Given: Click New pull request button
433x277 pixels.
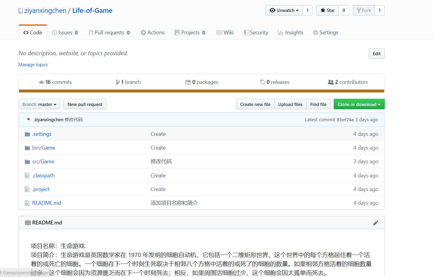Looking at the screenshot, I should (85, 104).
